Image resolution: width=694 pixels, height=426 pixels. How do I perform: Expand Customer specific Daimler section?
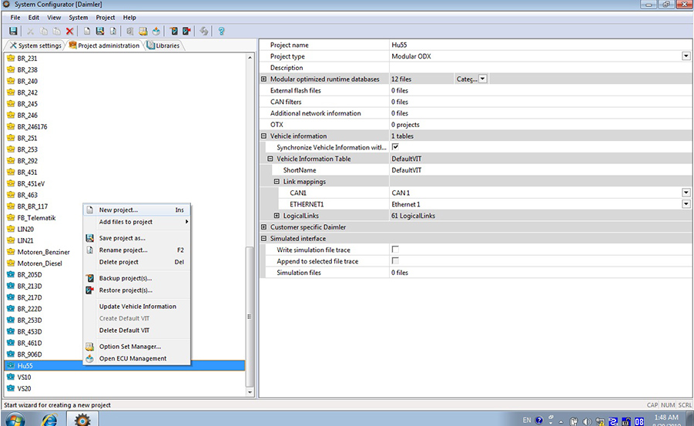tap(263, 226)
